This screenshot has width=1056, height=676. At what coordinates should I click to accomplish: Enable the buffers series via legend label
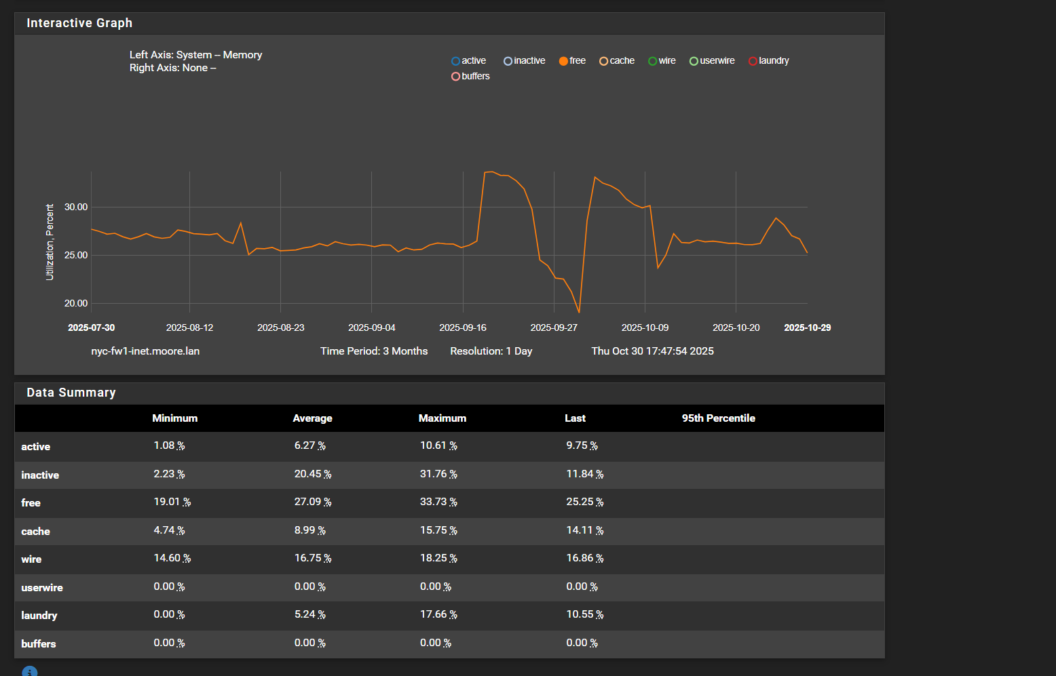pos(476,76)
